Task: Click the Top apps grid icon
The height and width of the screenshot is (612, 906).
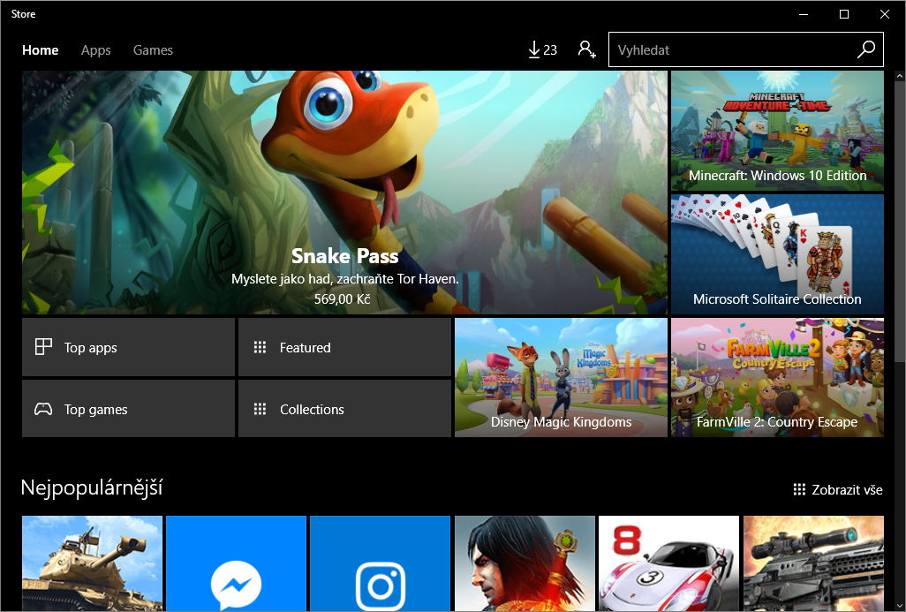Action: [x=43, y=347]
